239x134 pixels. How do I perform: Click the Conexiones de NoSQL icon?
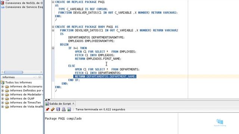3,3
